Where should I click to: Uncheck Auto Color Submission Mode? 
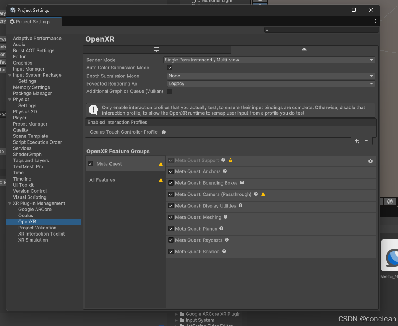pyautogui.click(x=169, y=68)
